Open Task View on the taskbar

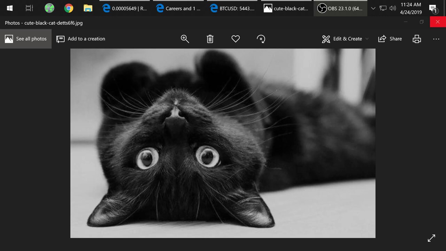(29, 8)
